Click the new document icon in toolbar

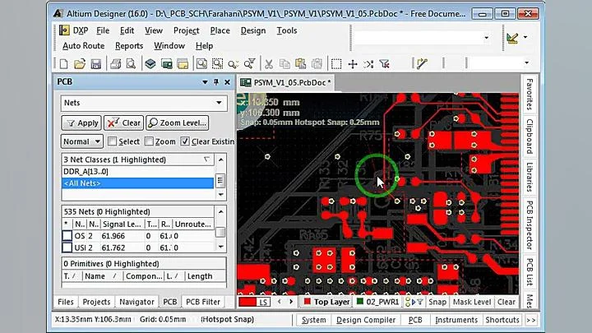click(64, 64)
